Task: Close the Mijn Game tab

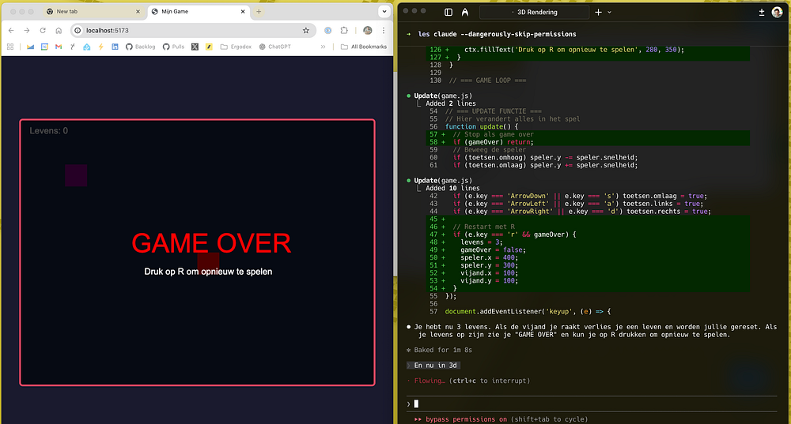Action: click(x=243, y=12)
